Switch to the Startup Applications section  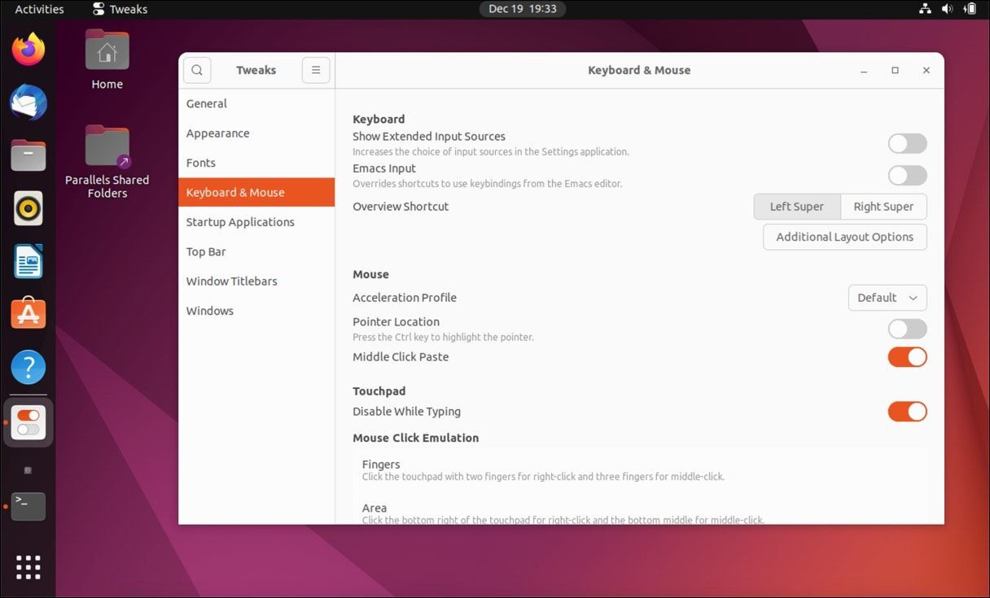[240, 222]
